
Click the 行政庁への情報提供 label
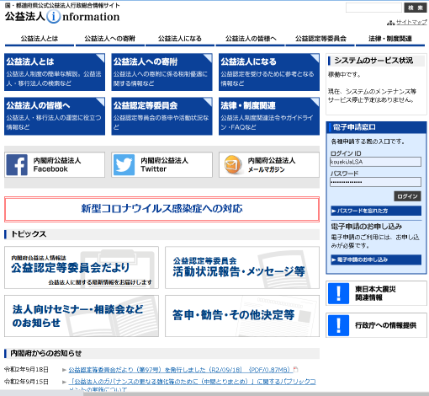tap(386, 325)
